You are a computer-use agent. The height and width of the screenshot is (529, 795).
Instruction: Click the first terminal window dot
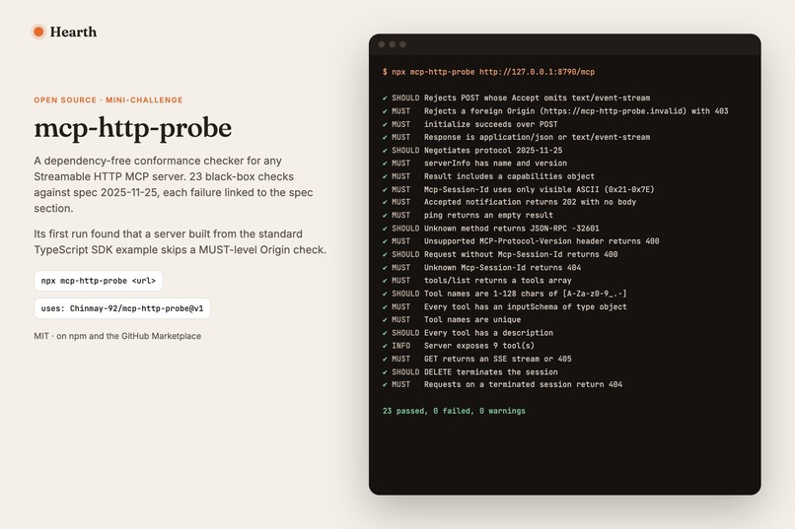tap(382, 44)
